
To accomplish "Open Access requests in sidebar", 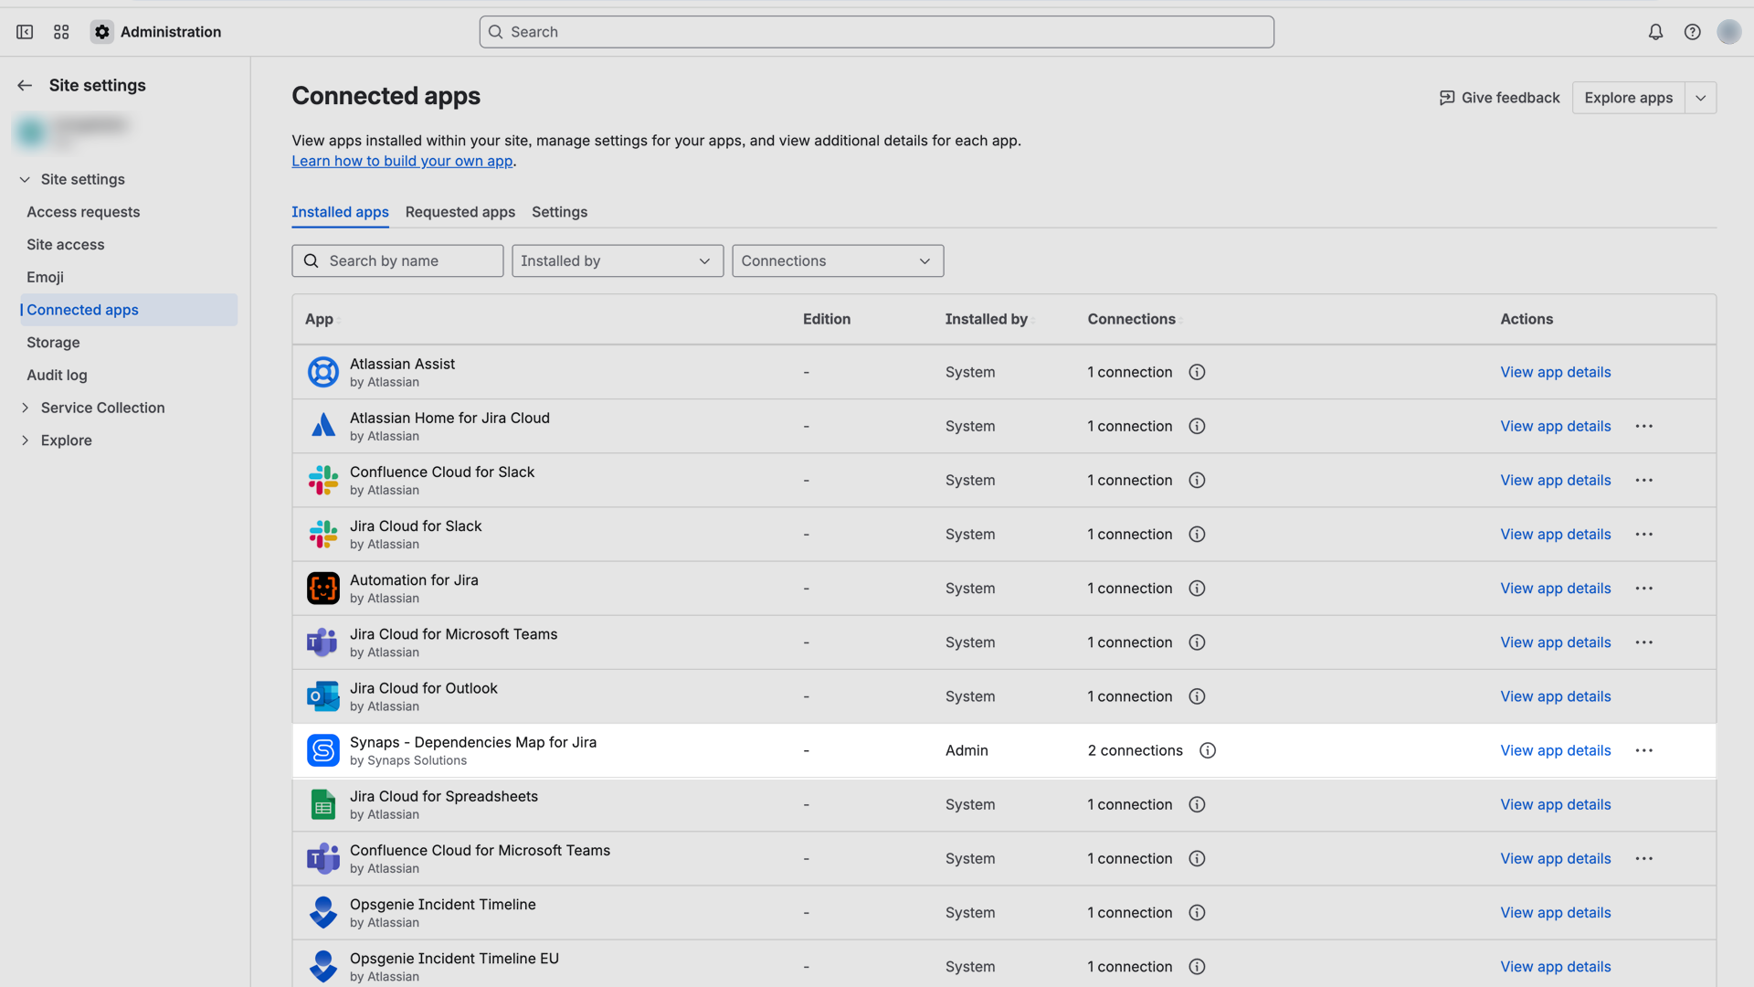I will [83, 212].
